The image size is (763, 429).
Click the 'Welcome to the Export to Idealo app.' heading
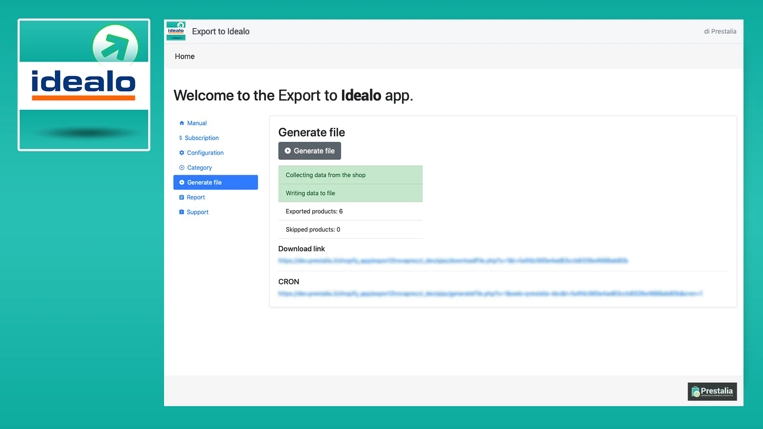[293, 95]
